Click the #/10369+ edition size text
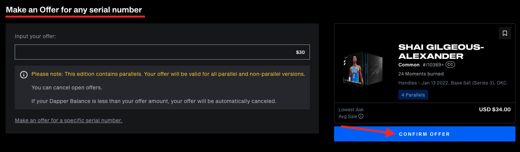The height and width of the screenshot is (152, 520). pyautogui.click(x=433, y=65)
